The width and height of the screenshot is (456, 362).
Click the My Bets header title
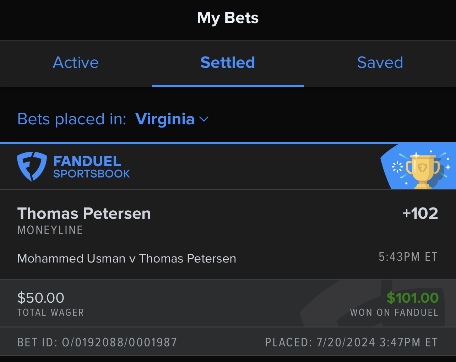click(x=228, y=18)
